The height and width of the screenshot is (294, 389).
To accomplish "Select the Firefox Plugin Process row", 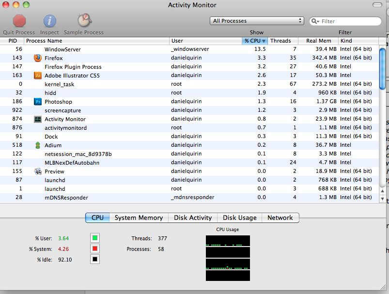I will pyautogui.click(x=189, y=67).
